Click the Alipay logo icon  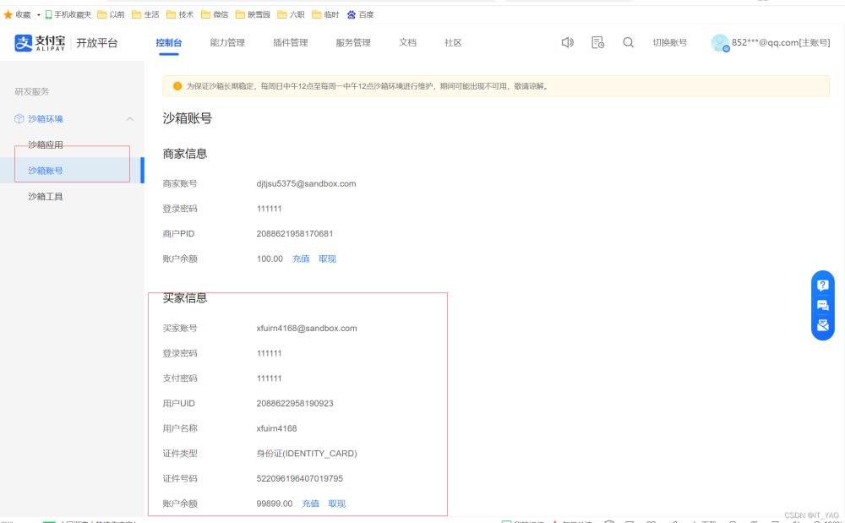click(23, 42)
